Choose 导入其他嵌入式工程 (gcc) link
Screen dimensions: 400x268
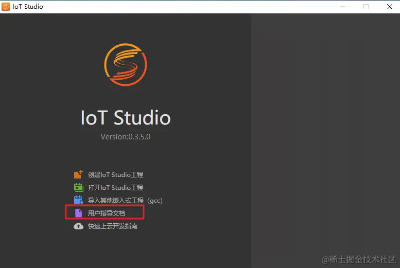(125, 201)
